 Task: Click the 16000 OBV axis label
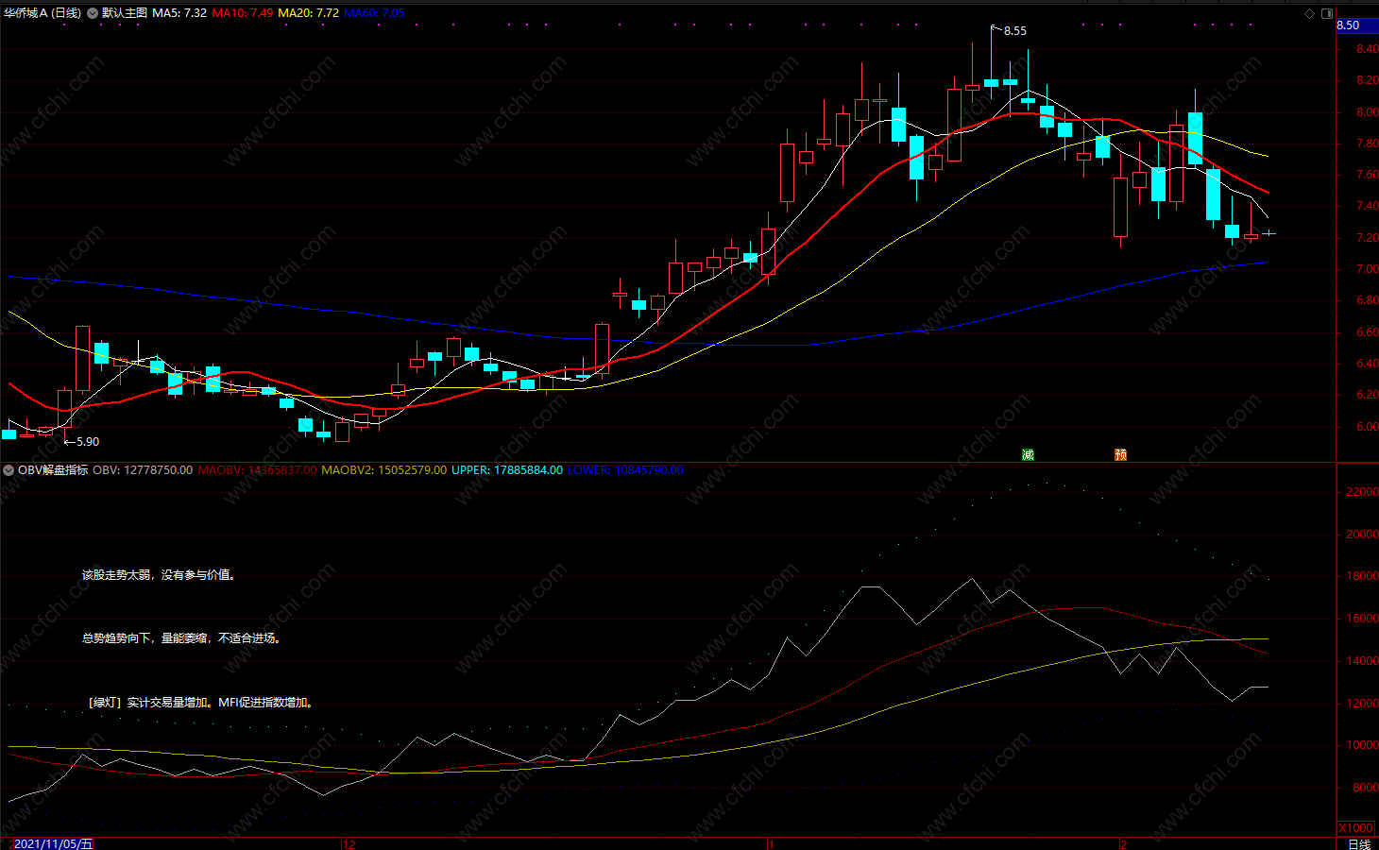1363,619
